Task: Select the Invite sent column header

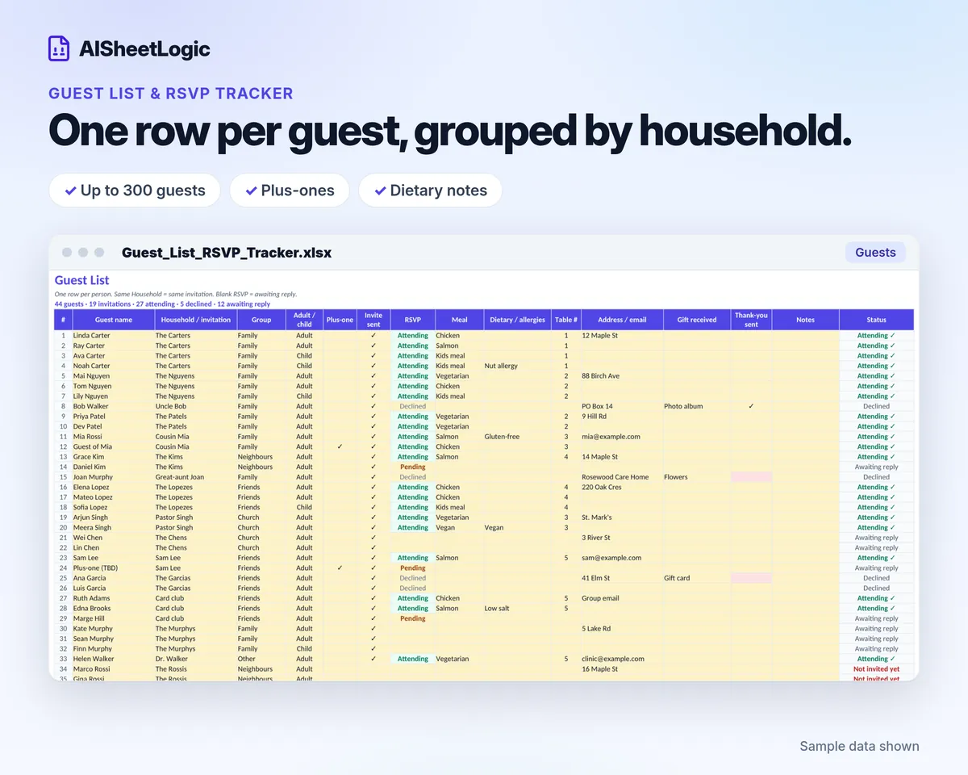Action: click(x=373, y=320)
